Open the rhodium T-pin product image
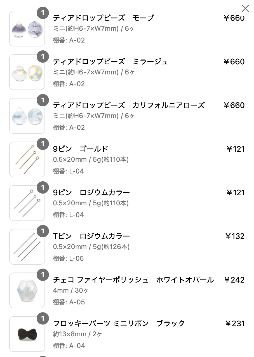This screenshot has height=357, width=254. tap(27, 247)
